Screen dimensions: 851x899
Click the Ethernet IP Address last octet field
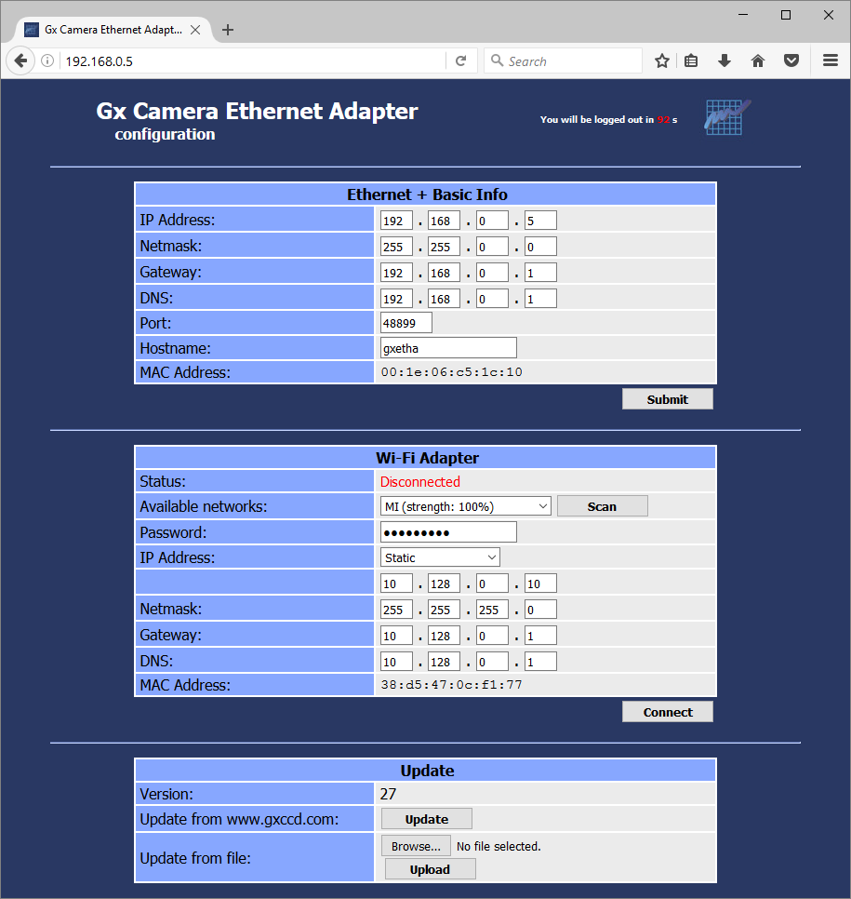pos(540,221)
